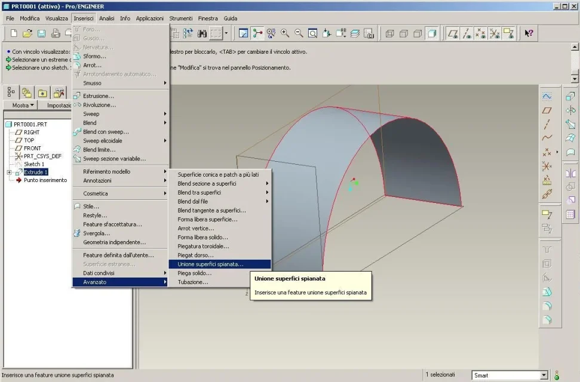The width and height of the screenshot is (580, 382).
Task: Expand the Sweep submenu
Action: click(121, 114)
